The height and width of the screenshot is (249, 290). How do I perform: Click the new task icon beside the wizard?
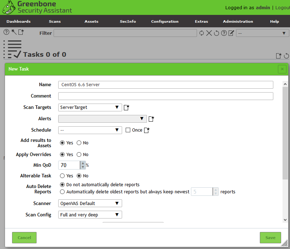pos(21,32)
